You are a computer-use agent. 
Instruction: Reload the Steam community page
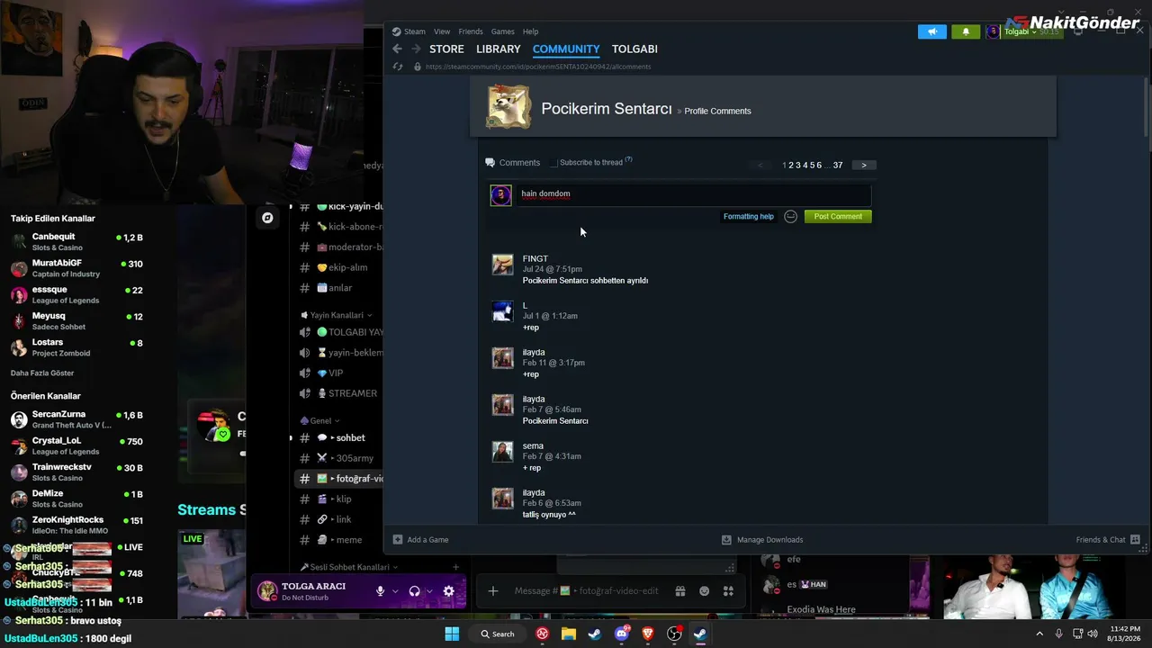(398, 67)
